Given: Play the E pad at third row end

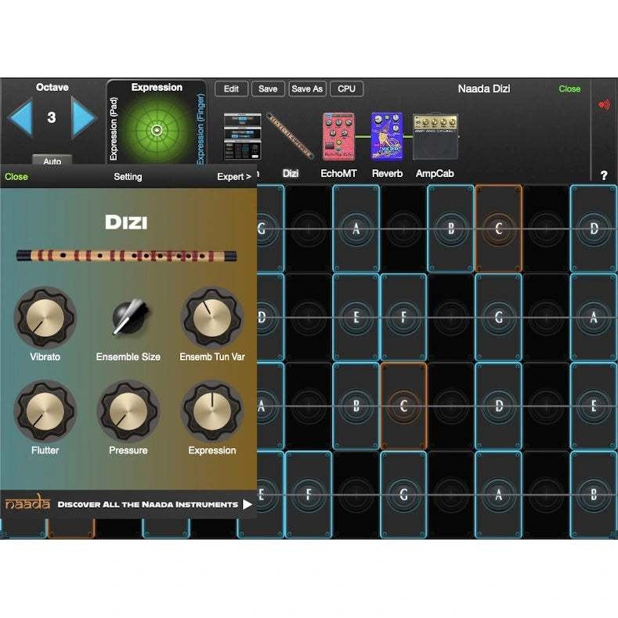Looking at the screenshot, I should coord(594,406).
